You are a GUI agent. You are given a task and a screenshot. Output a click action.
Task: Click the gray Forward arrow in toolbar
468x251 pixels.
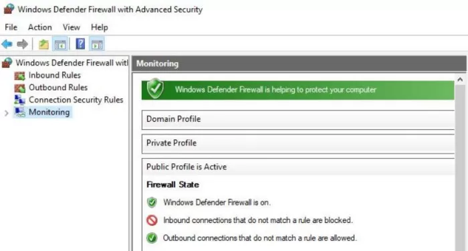[x=22, y=44]
